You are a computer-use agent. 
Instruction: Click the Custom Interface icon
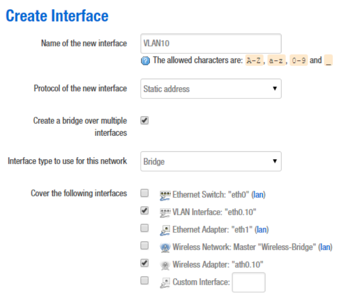[165, 282]
